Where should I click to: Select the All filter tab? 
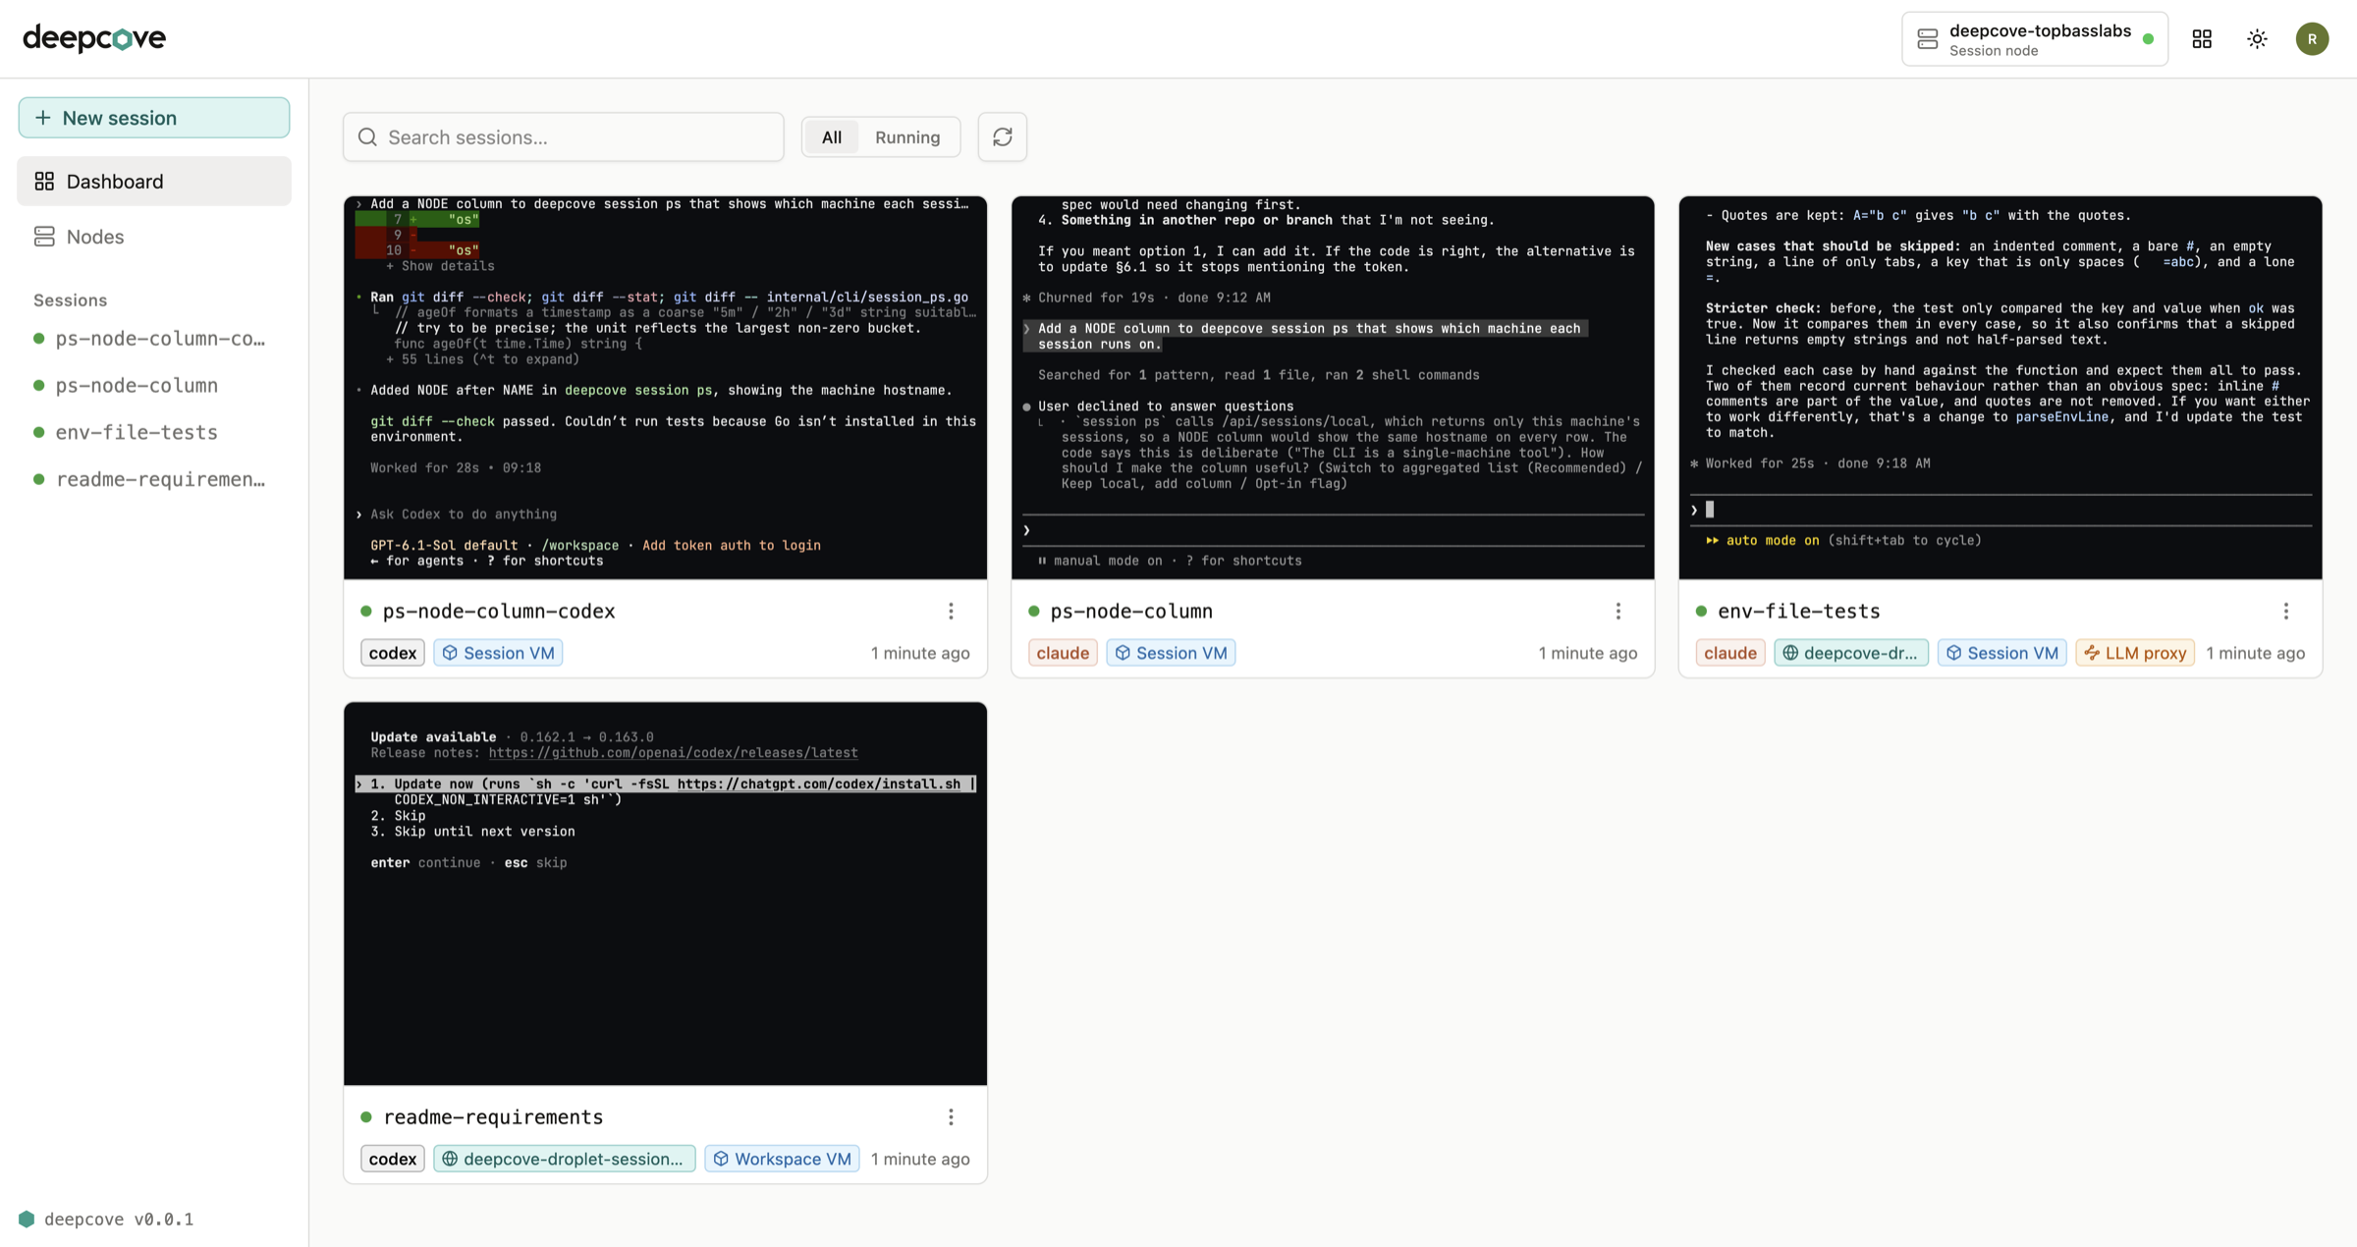point(832,136)
